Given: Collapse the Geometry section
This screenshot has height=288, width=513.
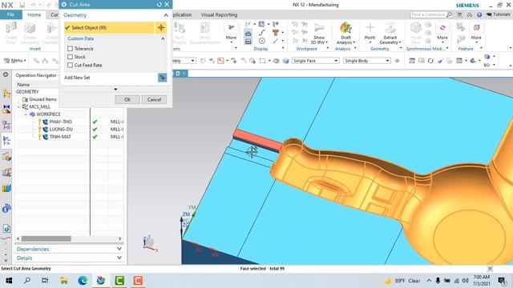Looking at the screenshot, I should pyautogui.click(x=166, y=15).
